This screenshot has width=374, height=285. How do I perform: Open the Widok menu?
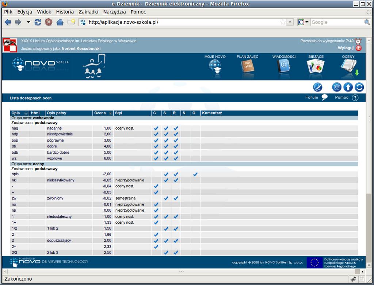point(44,12)
